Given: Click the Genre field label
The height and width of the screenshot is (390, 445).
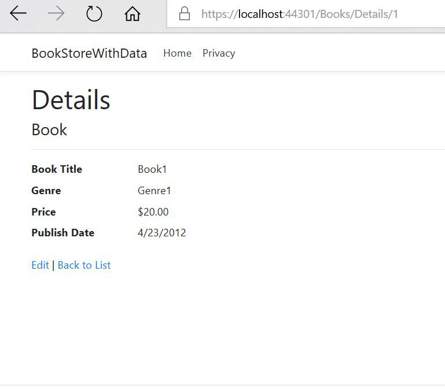Looking at the screenshot, I should (46, 191).
